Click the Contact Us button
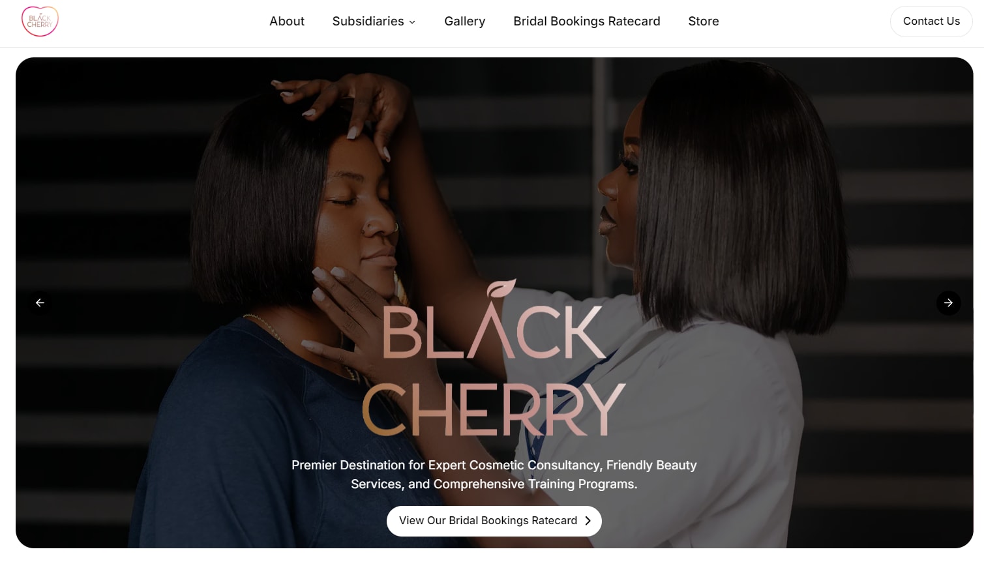 [931, 22]
